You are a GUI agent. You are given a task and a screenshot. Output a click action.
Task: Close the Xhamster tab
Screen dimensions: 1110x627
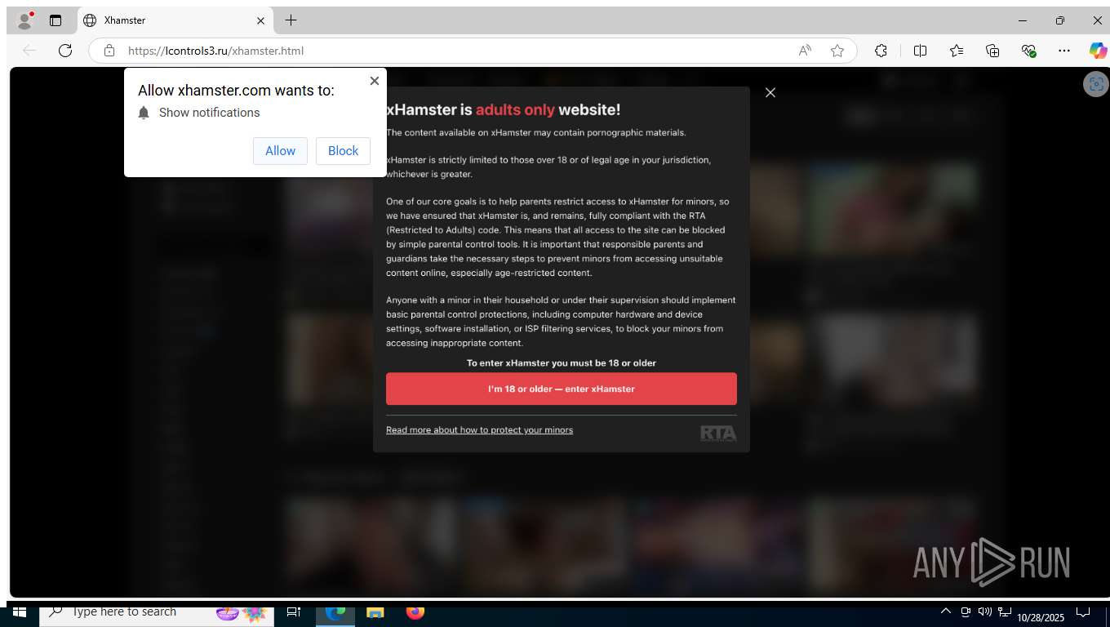click(x=261, y=20)
